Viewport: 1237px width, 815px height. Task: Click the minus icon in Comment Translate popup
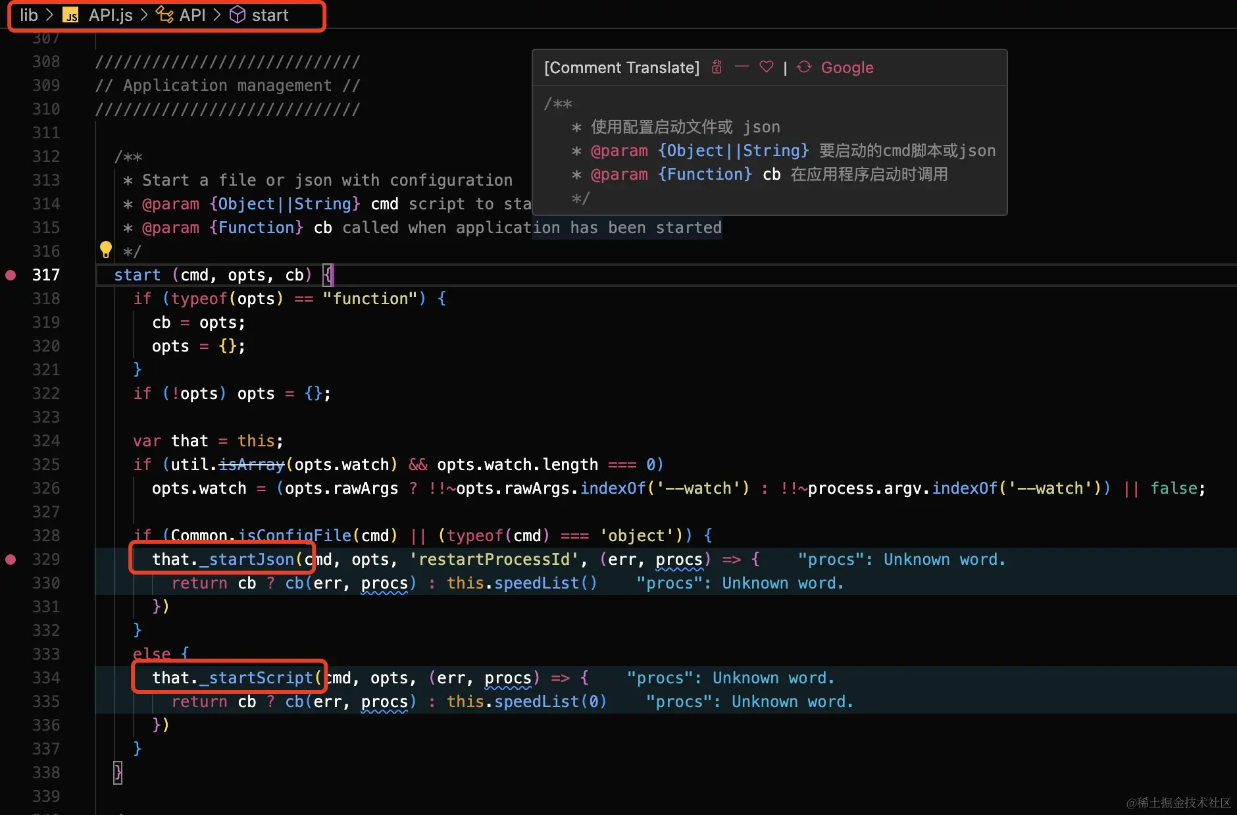742,66
